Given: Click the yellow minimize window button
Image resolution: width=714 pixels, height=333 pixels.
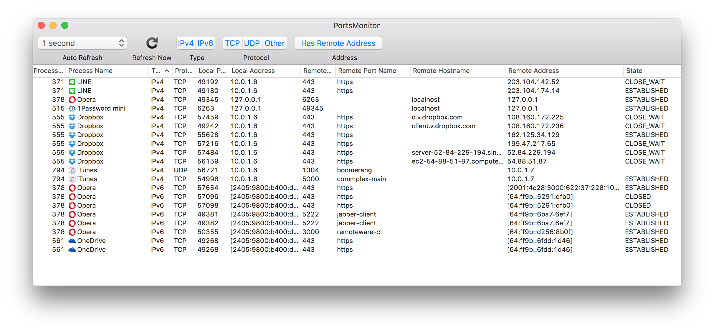Looking at the screenshot, I should 53,26.
